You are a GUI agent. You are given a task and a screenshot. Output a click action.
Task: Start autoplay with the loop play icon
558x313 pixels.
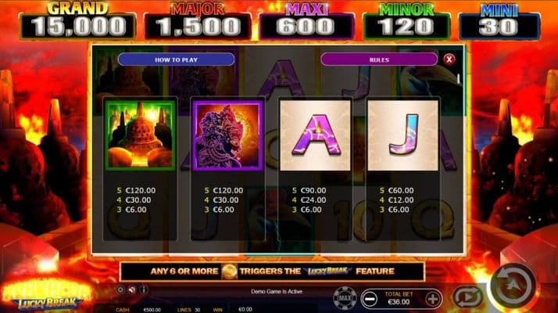click(467, 297)
